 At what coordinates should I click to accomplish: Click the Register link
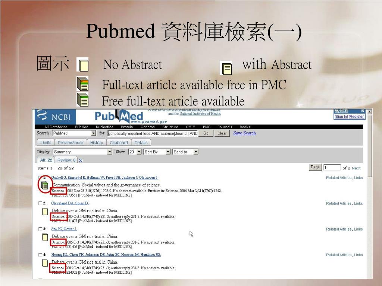(356, 117)
